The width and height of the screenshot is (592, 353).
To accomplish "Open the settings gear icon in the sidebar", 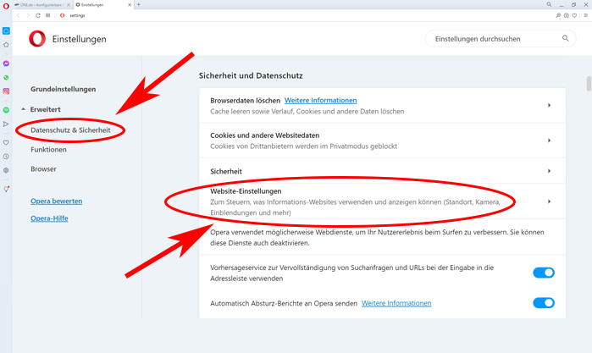I will pos(6,170).
